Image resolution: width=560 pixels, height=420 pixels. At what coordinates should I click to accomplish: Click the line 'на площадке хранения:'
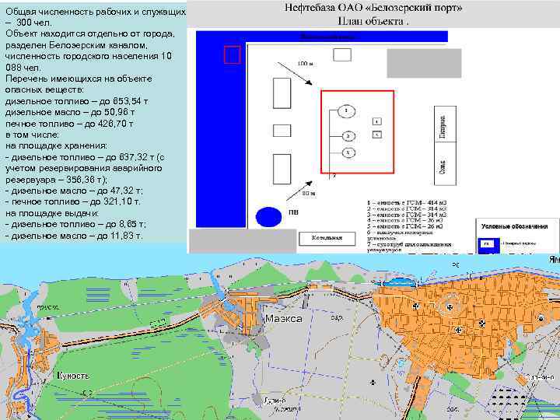tap(56, 146)
